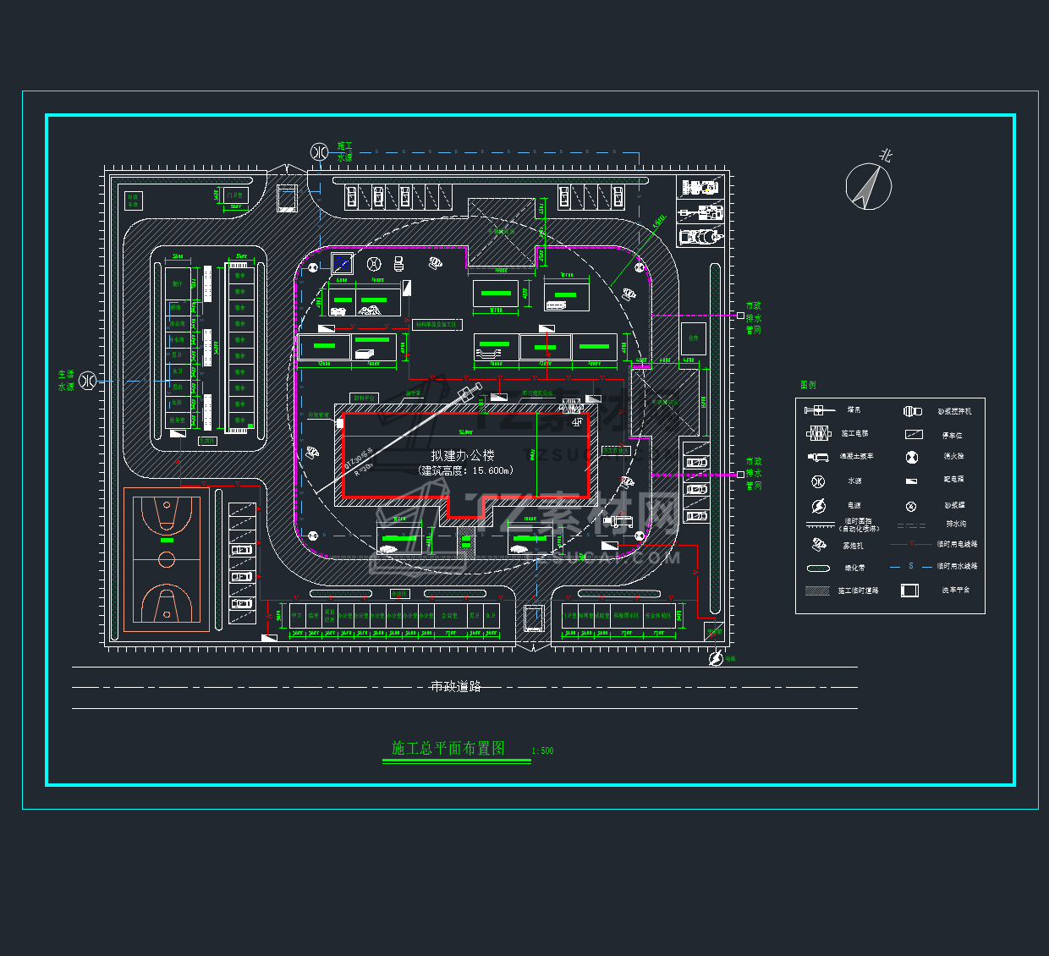Click the distribution box legend symbol
1049x956 pixels.
click(911, 481)
